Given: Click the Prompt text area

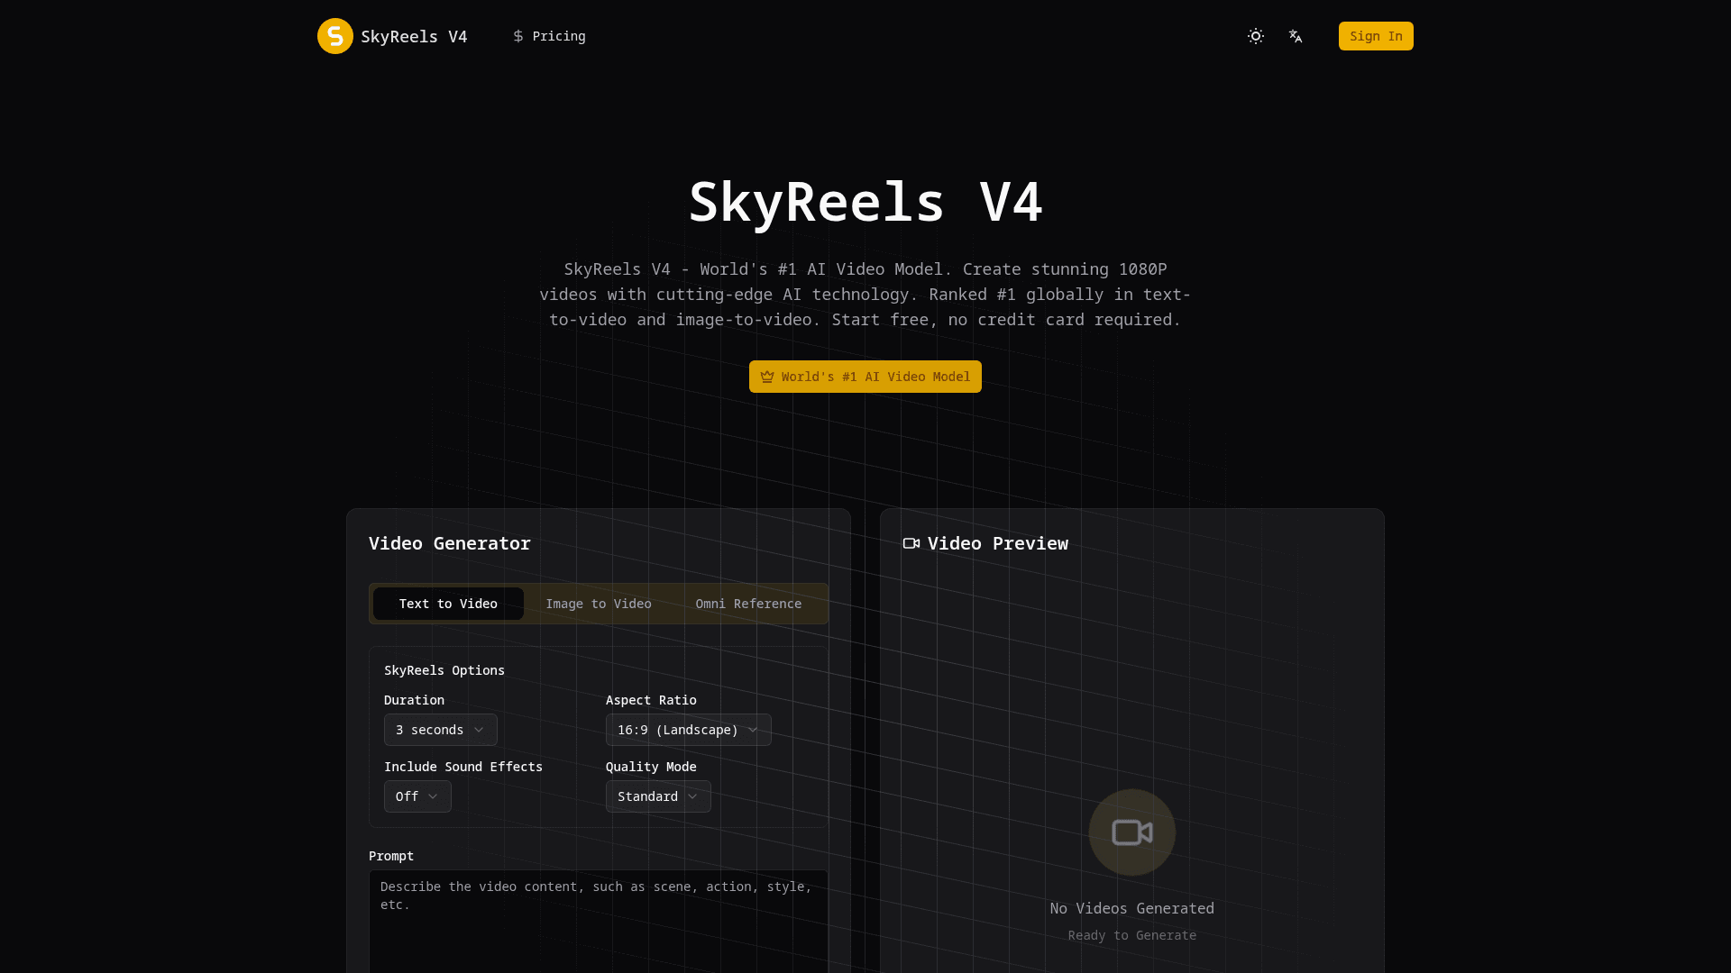Looking at the screenshot, I should [x=598, y=921].
